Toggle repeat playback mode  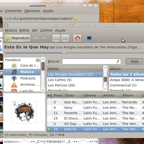coord(56,38)
